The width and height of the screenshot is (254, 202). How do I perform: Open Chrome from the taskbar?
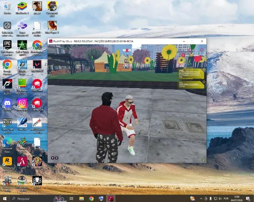coord(91,198)
